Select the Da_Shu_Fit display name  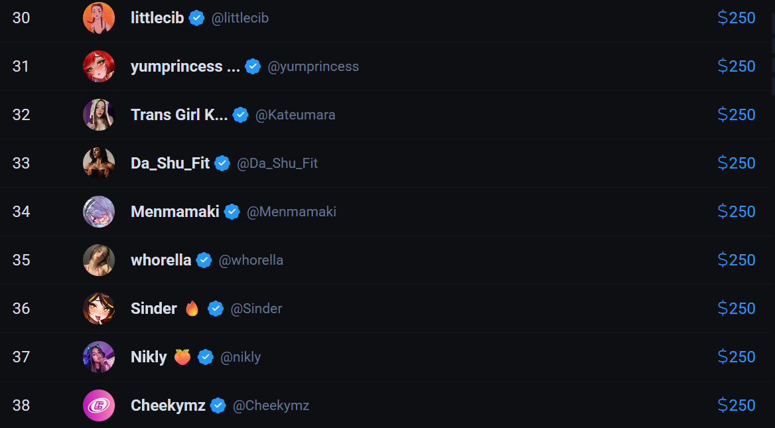(x=170, y=163)
